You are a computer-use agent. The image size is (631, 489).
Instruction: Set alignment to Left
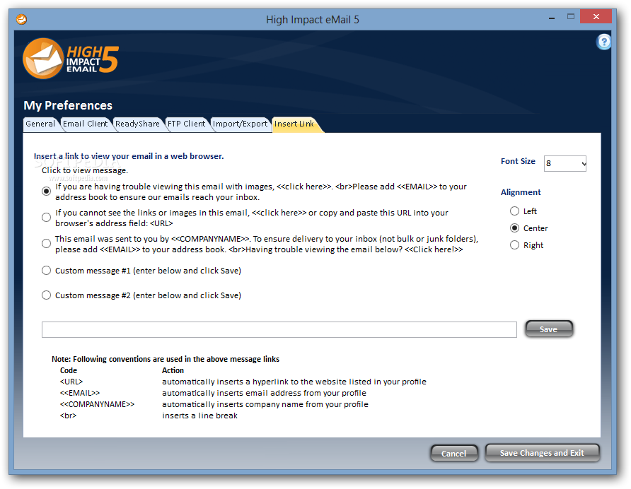[514, 211]
